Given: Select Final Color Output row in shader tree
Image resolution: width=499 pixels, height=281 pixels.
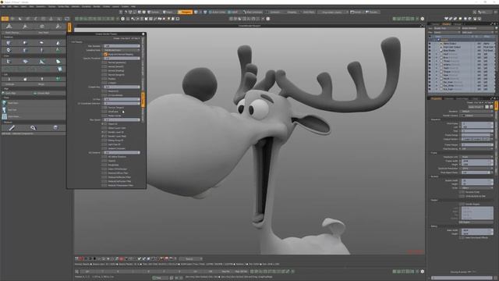Looking at the screenshot, I should pos(462,47).
